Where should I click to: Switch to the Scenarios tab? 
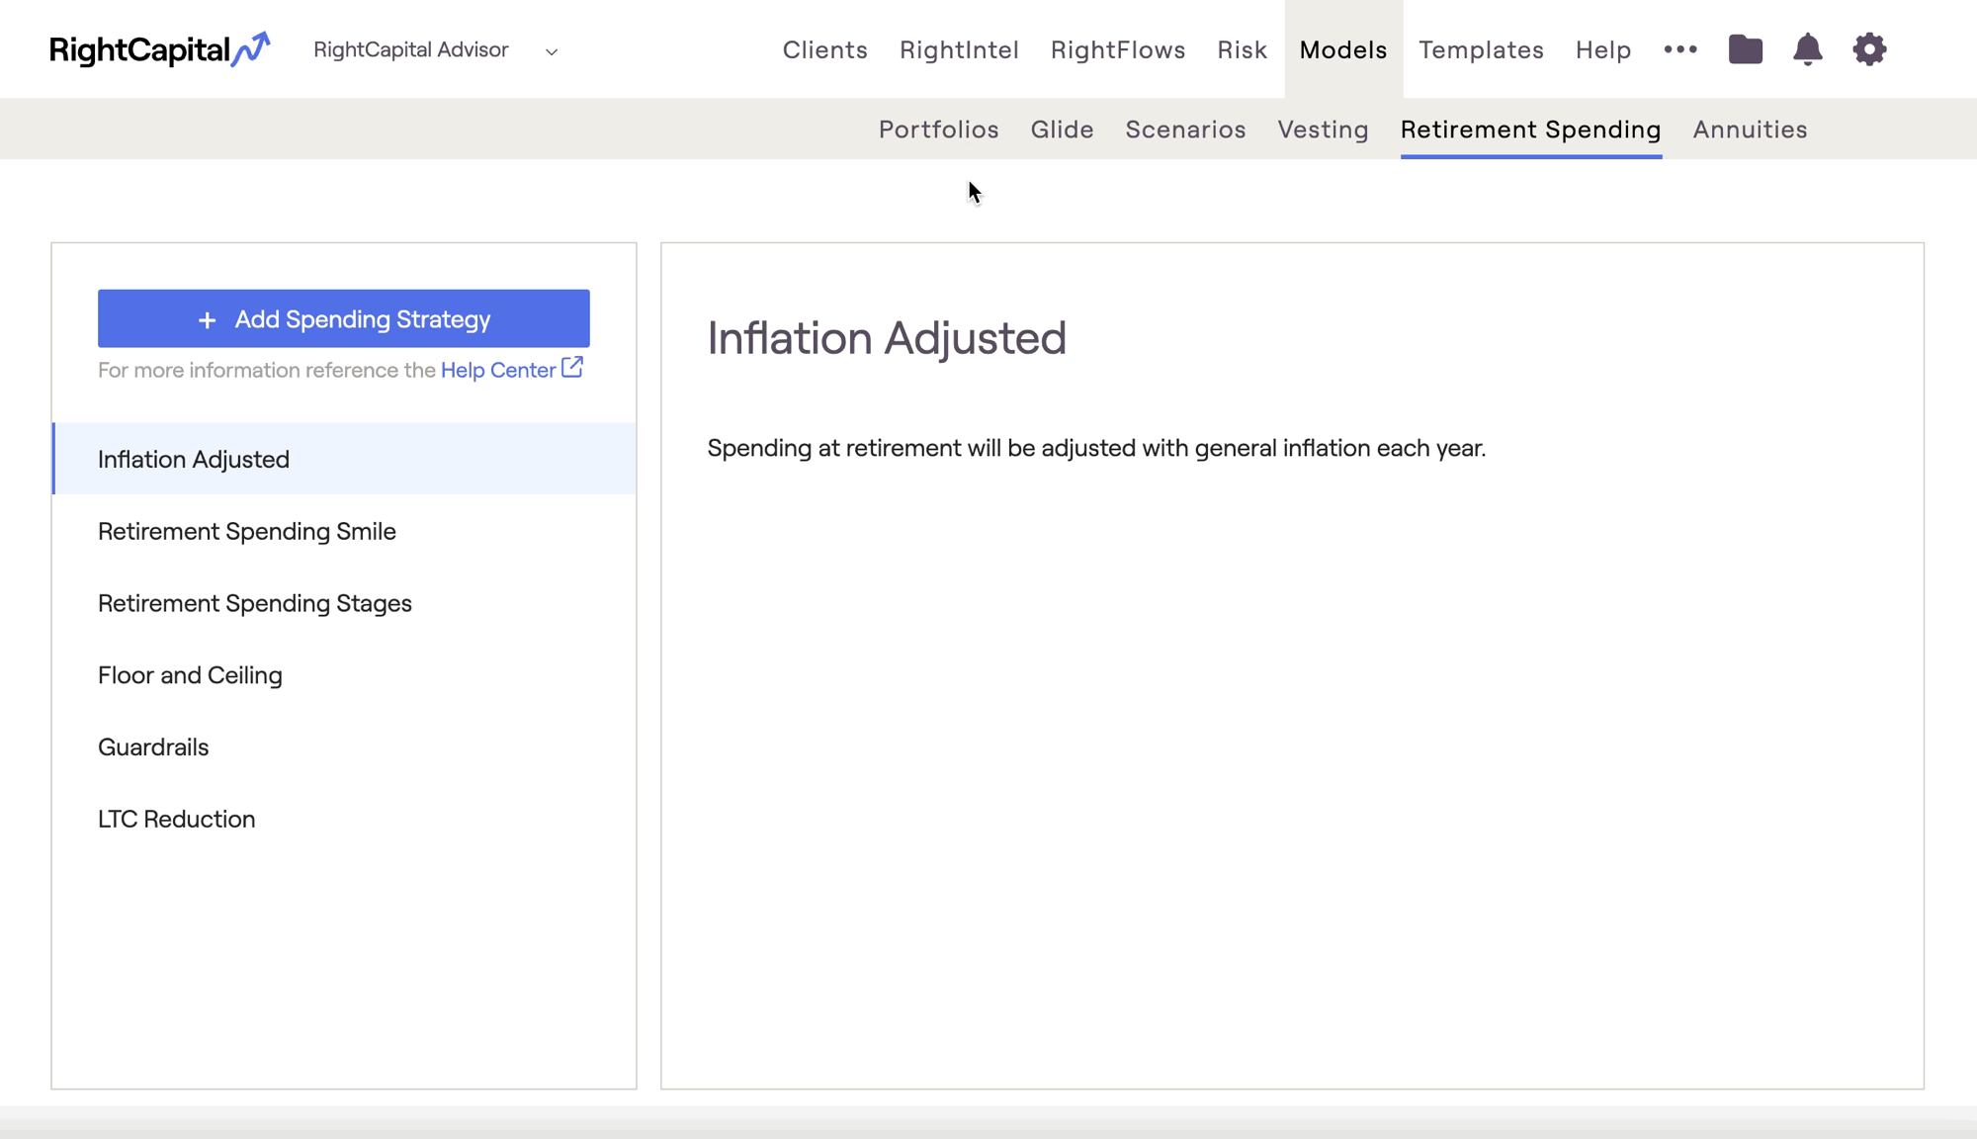pyautogui.click(x=1185, y=130)
